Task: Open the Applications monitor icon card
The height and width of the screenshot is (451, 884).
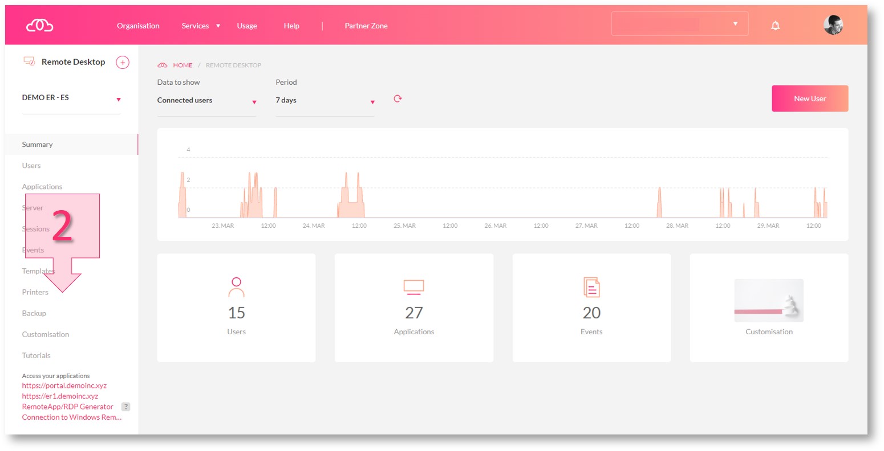Action: pos(413,288)
